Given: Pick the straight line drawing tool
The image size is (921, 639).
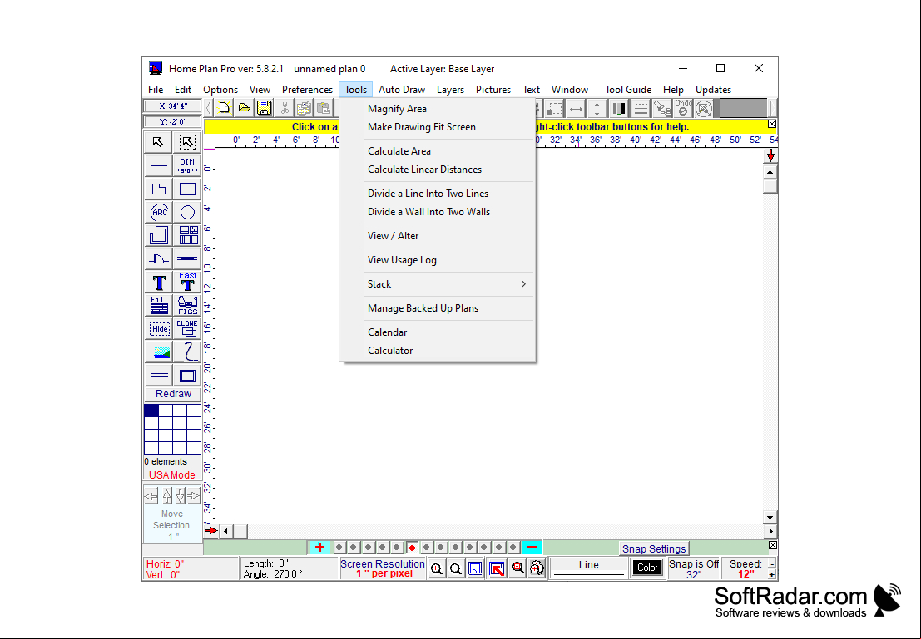Looking at the screenshot, I should click(158, 165).
